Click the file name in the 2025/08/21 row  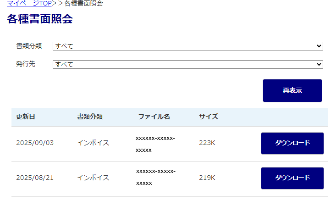155,177
